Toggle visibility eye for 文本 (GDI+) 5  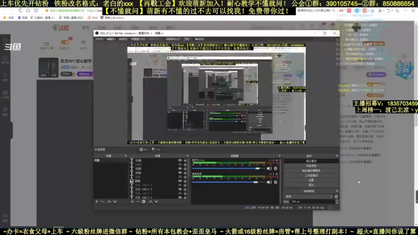point(180,189)
